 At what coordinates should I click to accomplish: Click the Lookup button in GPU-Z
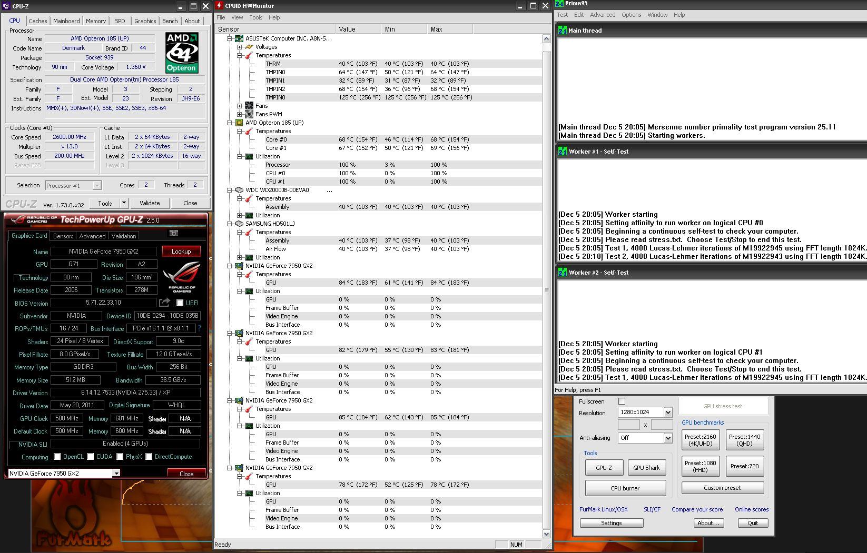pyautogui.click(x=181, y=252)
